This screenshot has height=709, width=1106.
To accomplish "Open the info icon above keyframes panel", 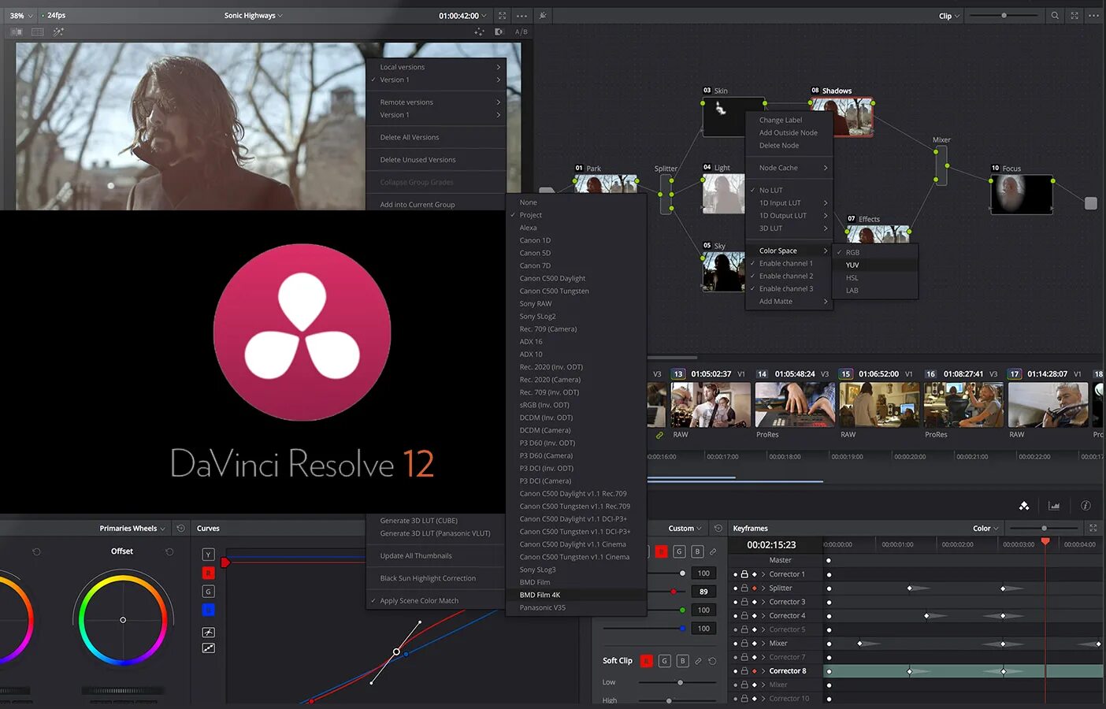I will 1086,506.
